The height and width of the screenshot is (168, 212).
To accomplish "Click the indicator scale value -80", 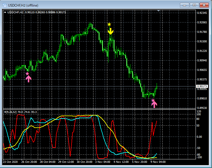I will tap(198, 155).
